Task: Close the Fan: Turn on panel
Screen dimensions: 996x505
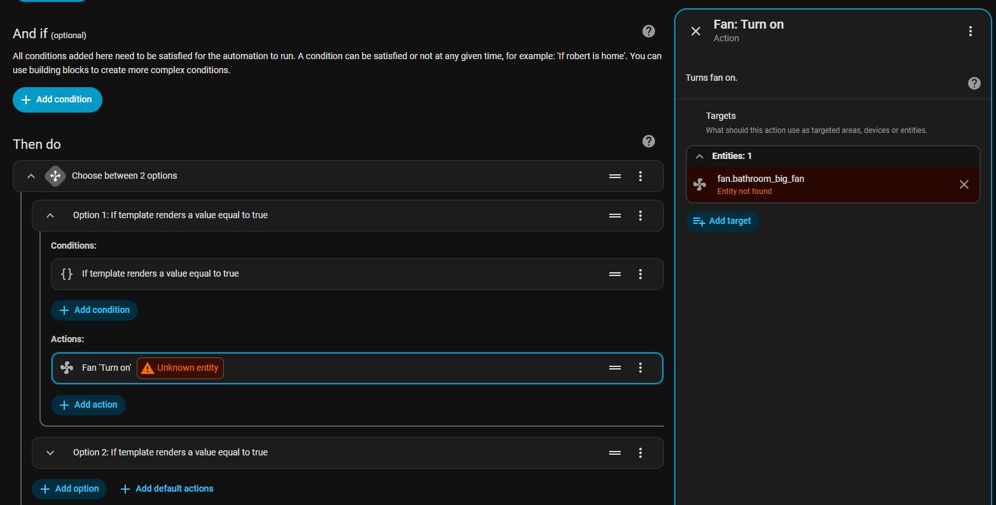Action: click(x=696, y=31)
